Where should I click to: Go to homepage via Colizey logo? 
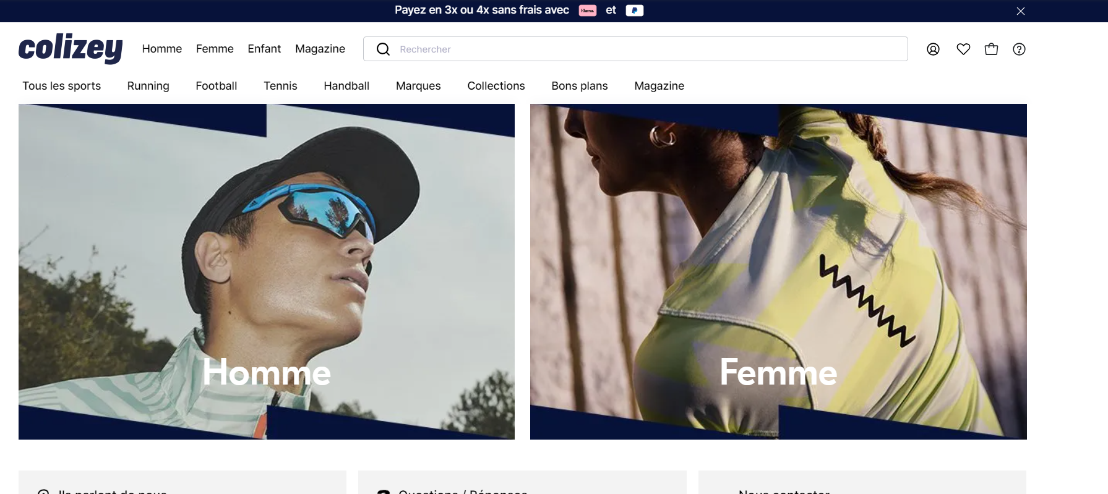point(71,49)
